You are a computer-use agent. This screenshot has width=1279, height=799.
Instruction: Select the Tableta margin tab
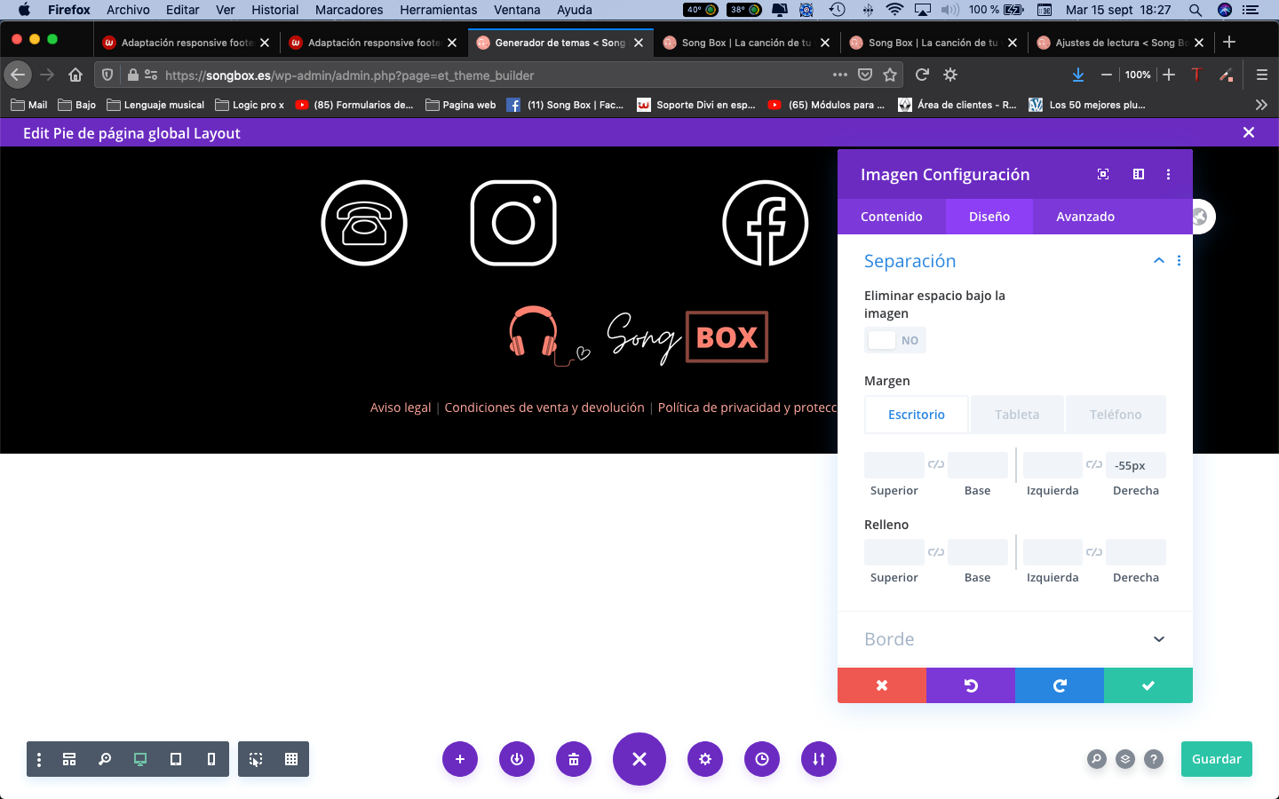[x=1017, y=415]
